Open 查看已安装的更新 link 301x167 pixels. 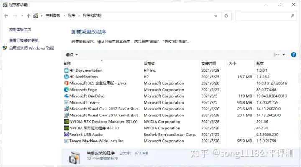(x=24, y=40)
